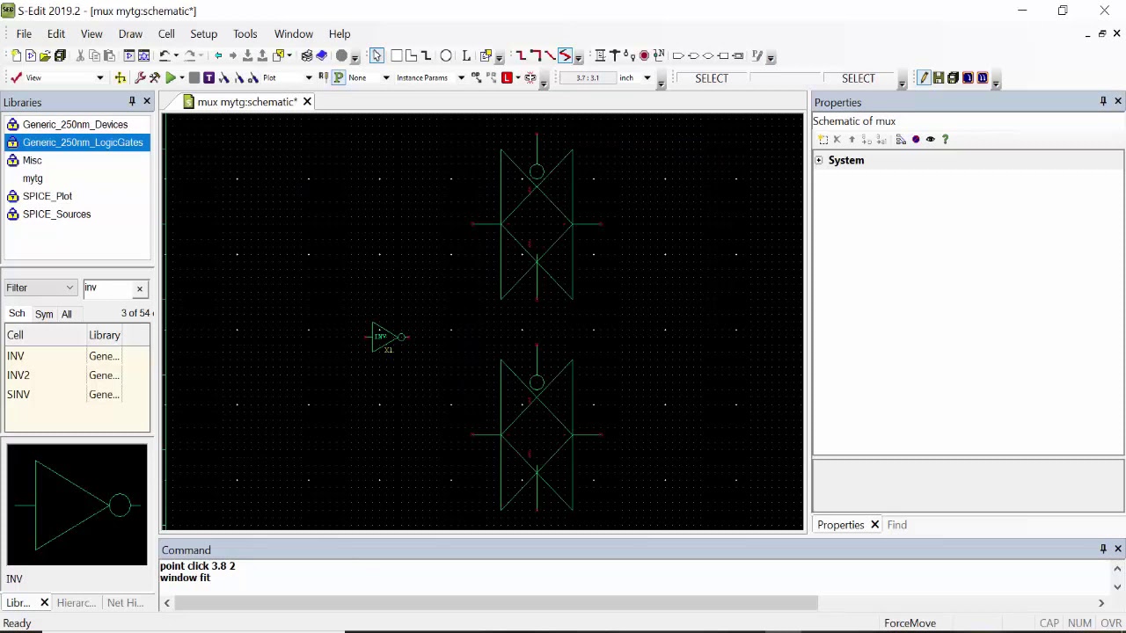Screen dimensions: 1126x633
Task: Click the red L icon
Action: coord(507,78)
